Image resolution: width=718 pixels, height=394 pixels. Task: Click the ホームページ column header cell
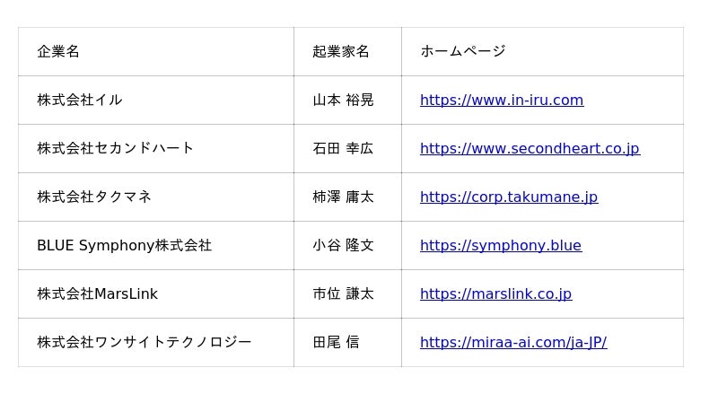tap(543, 51)
